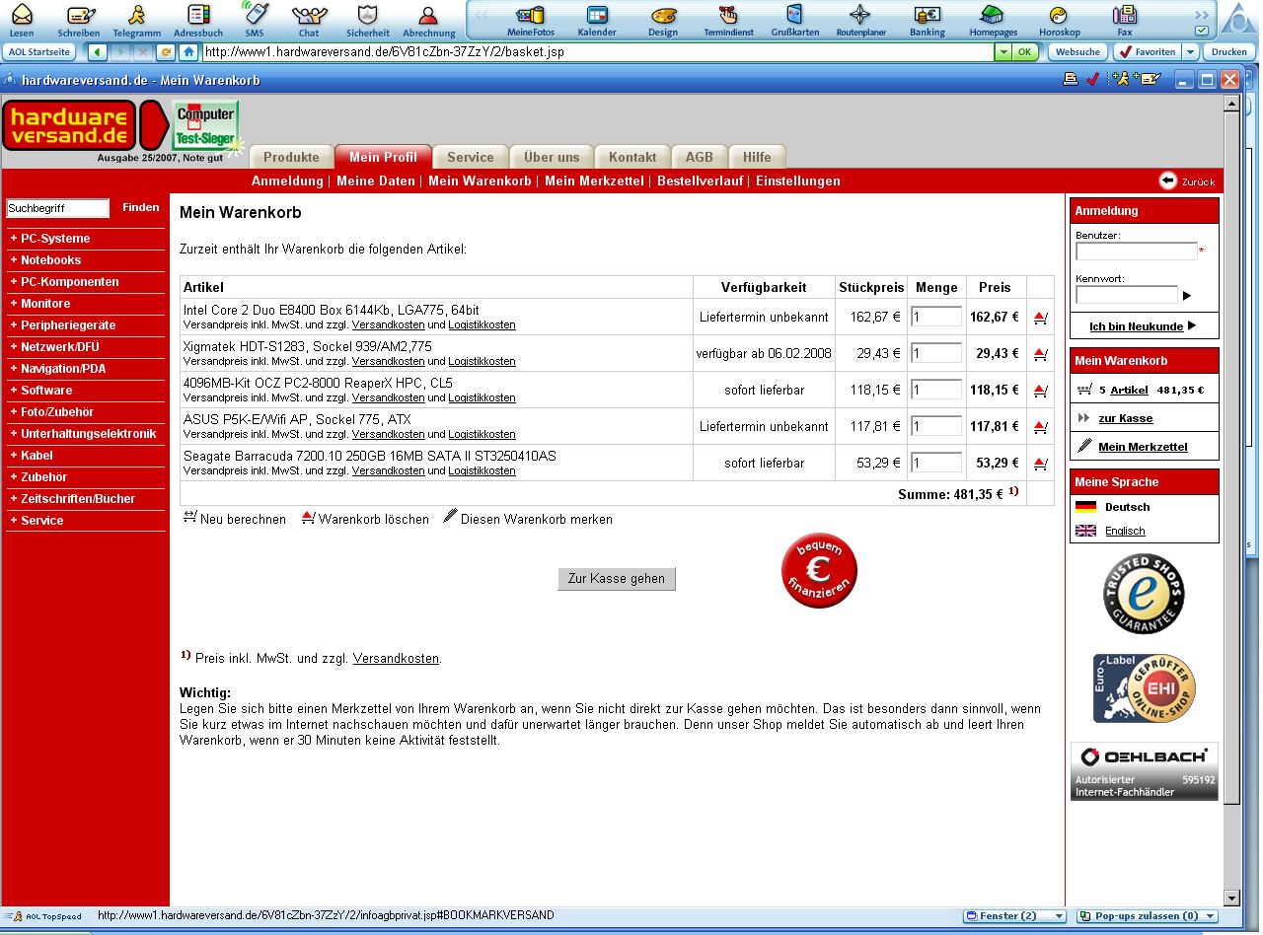The height and width of the screenshot is (935, 1263).
Task: Open the Pop-ups zulassen dropdown
Action: [x=1148, y=916]
